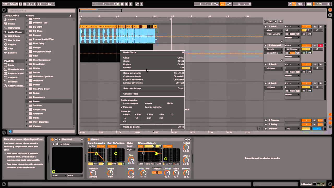Open the 1 Bar quantization menu
The width and height of the screenshot is (334, 188).
(50, 4)
